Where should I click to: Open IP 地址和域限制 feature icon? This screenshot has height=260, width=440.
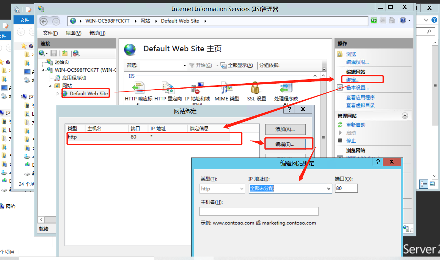197,88
